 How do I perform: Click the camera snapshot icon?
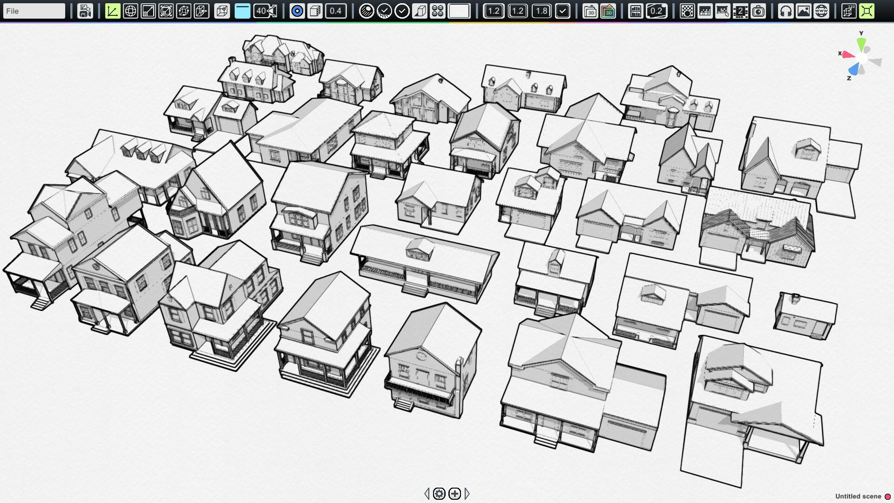tap(758, 10)
